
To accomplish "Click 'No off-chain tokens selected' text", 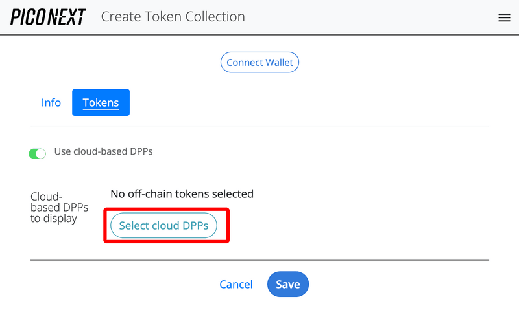I will point(182,193).
